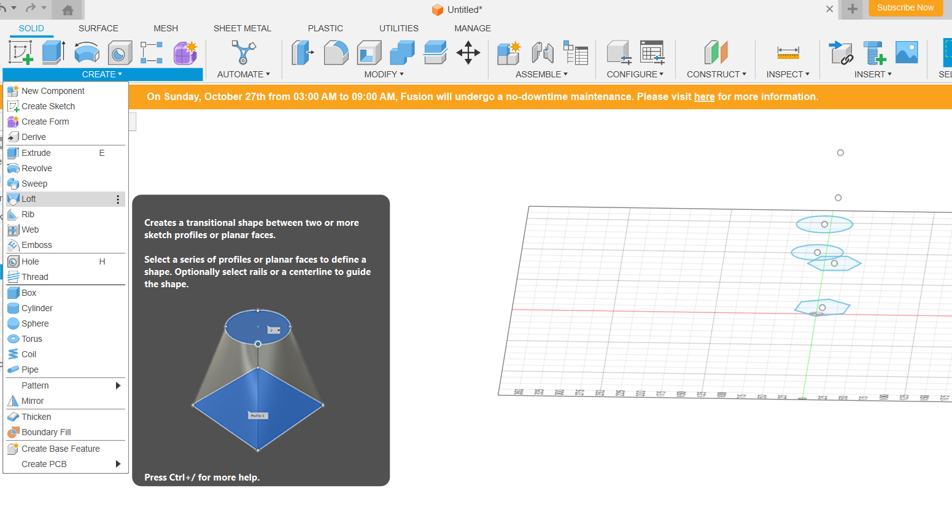Select Thread menu entry
952x518 pixels.
coord(66,277)
